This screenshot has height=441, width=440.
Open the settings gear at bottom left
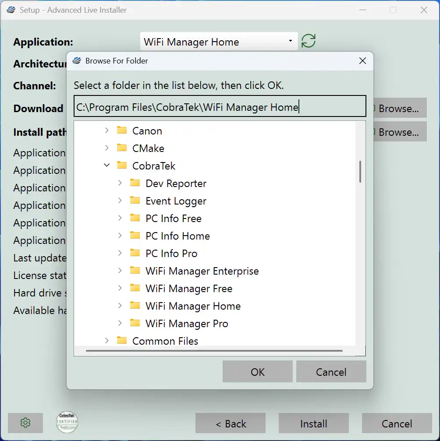pos(25,423)
